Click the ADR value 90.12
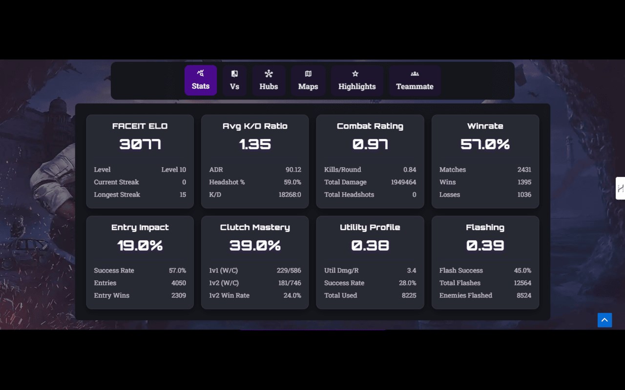 (293, 170)
